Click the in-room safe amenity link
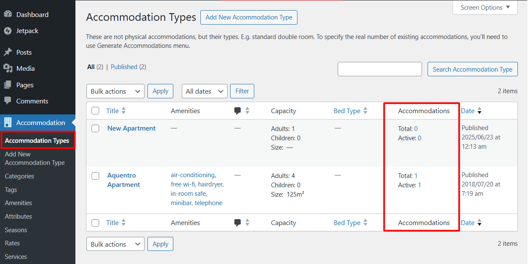Screen dimensions: 528x264 [189, 194]
